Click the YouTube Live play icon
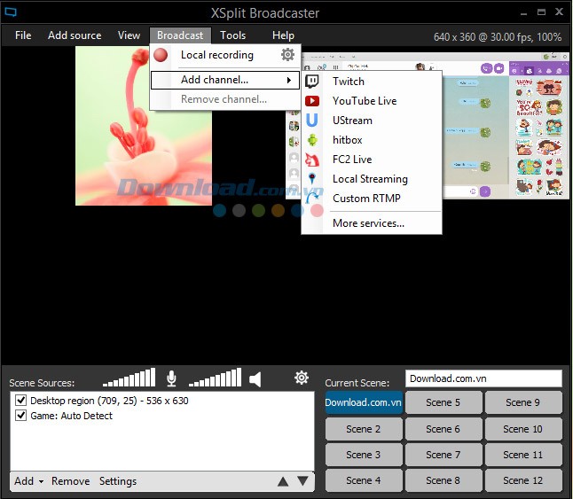This screenshot has height=499, width=573. [x=312, y=101]
